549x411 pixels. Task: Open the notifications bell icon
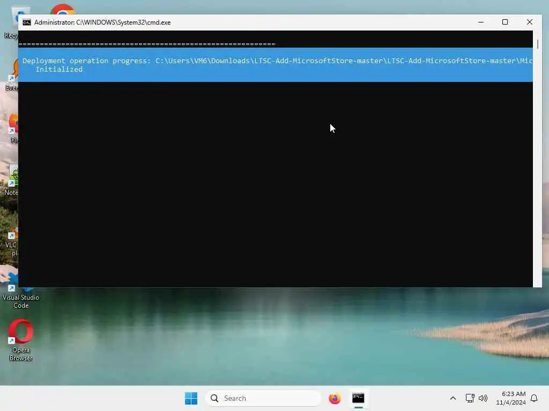534,398
